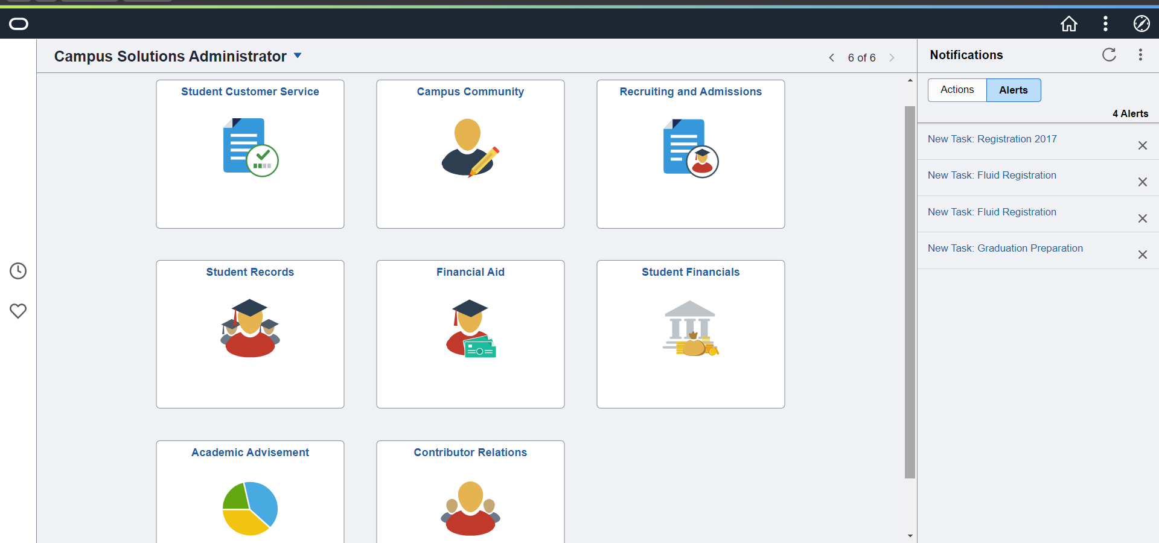Switch to the Actions tab
Image resolution: width=1159 pixels, height=543 pixels.
[x=956, y=89]
